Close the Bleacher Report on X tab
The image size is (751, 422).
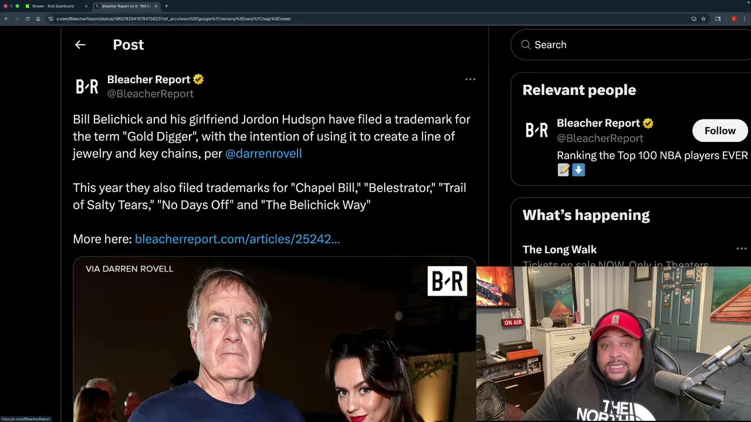[156, 6]
